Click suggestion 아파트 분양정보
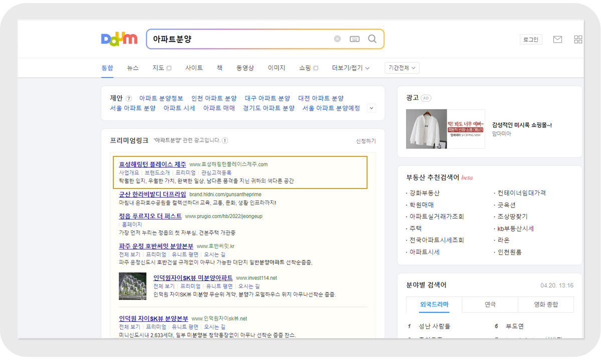 click(x=161, y=98)
